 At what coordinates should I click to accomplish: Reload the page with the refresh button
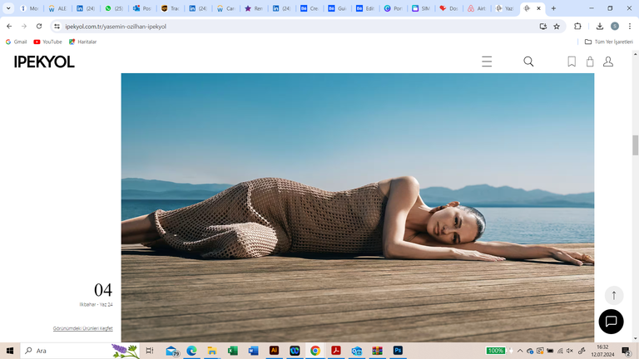(x=39, y=26)
